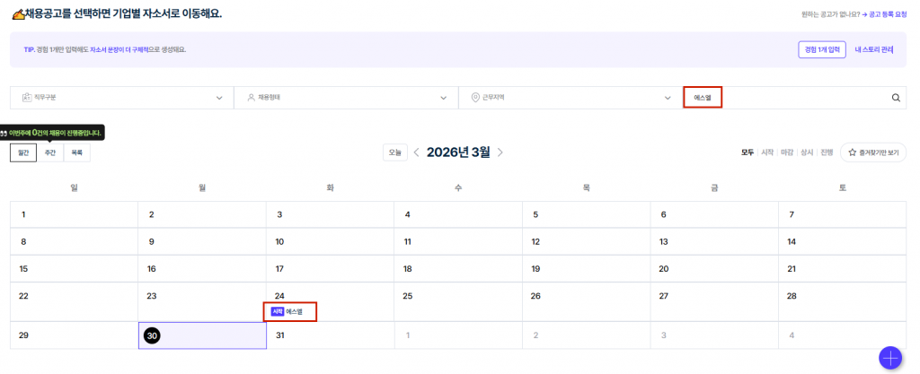The image size is (920, 374).
Task: Click the 근무지역 location pin icon
Action: tap(474, 98)
